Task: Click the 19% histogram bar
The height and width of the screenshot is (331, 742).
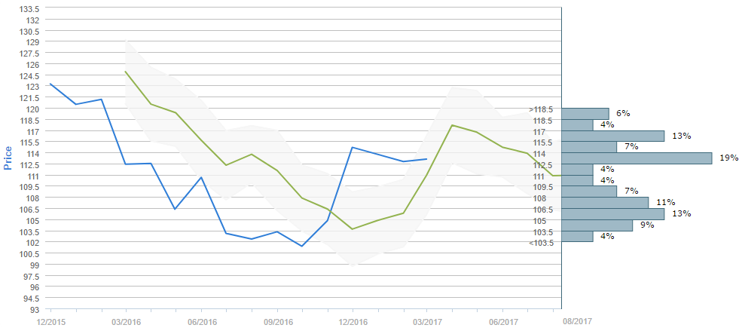Action: 637,158
